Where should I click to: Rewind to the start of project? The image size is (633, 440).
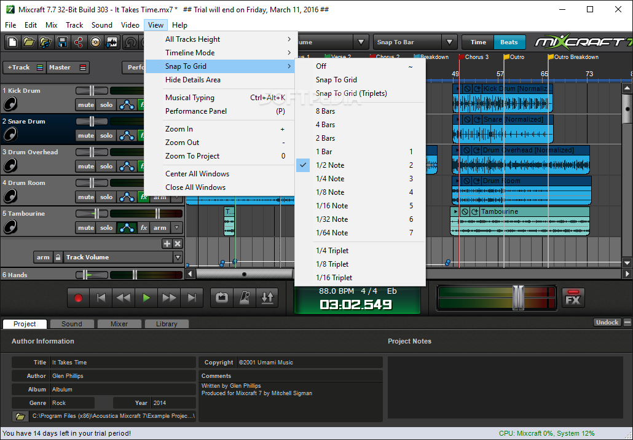[x=101, y=298]
